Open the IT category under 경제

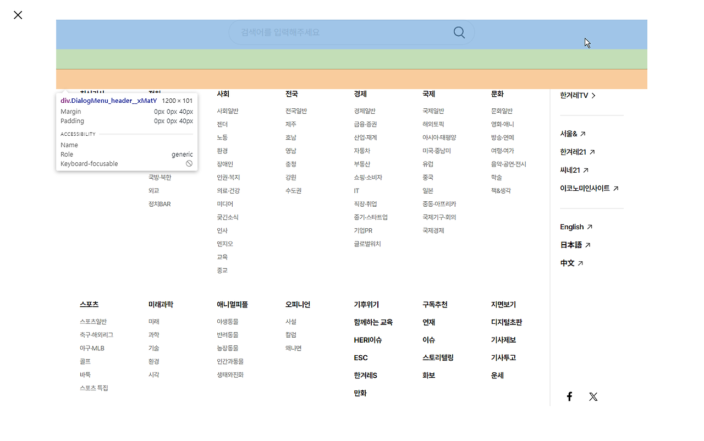click(356, 191)
